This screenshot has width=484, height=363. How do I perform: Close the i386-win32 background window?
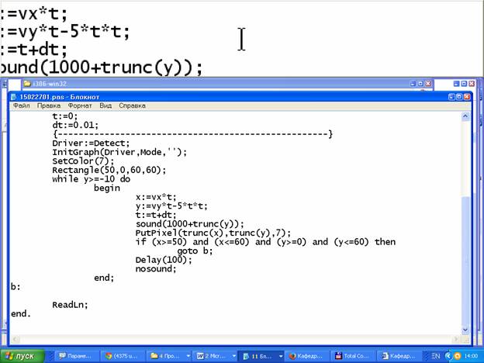(x=428, y=84)
